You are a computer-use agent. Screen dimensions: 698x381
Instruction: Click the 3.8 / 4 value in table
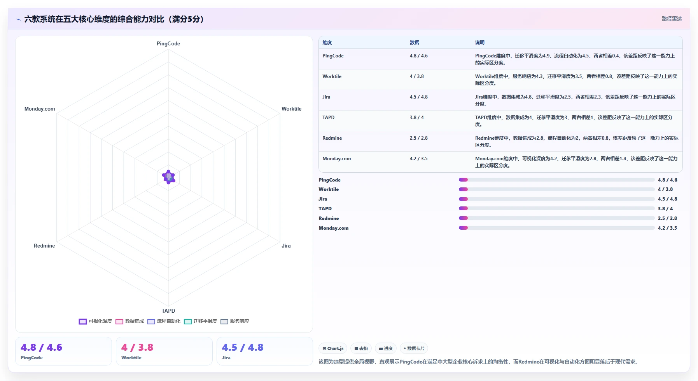click(416, 118)
